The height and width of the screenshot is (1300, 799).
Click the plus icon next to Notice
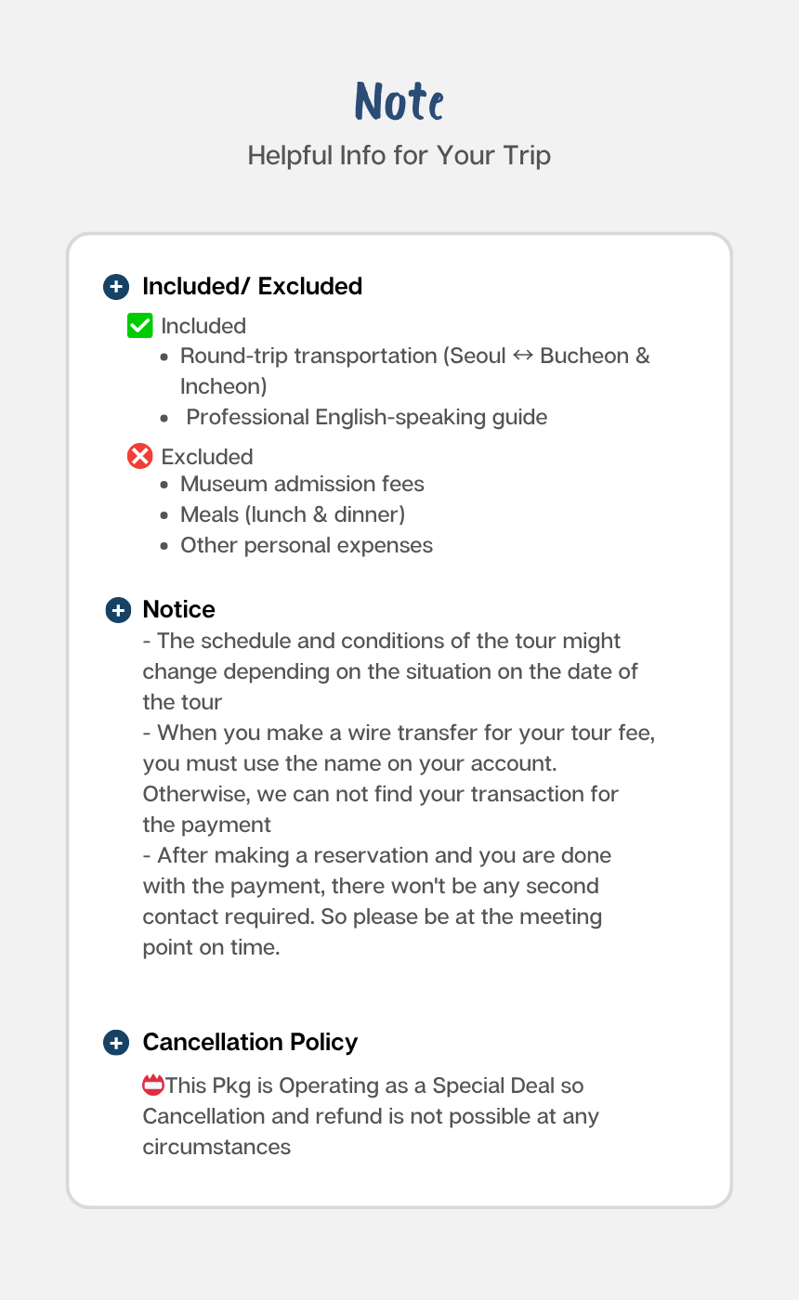pyautogui.click(x=118, y=610)
